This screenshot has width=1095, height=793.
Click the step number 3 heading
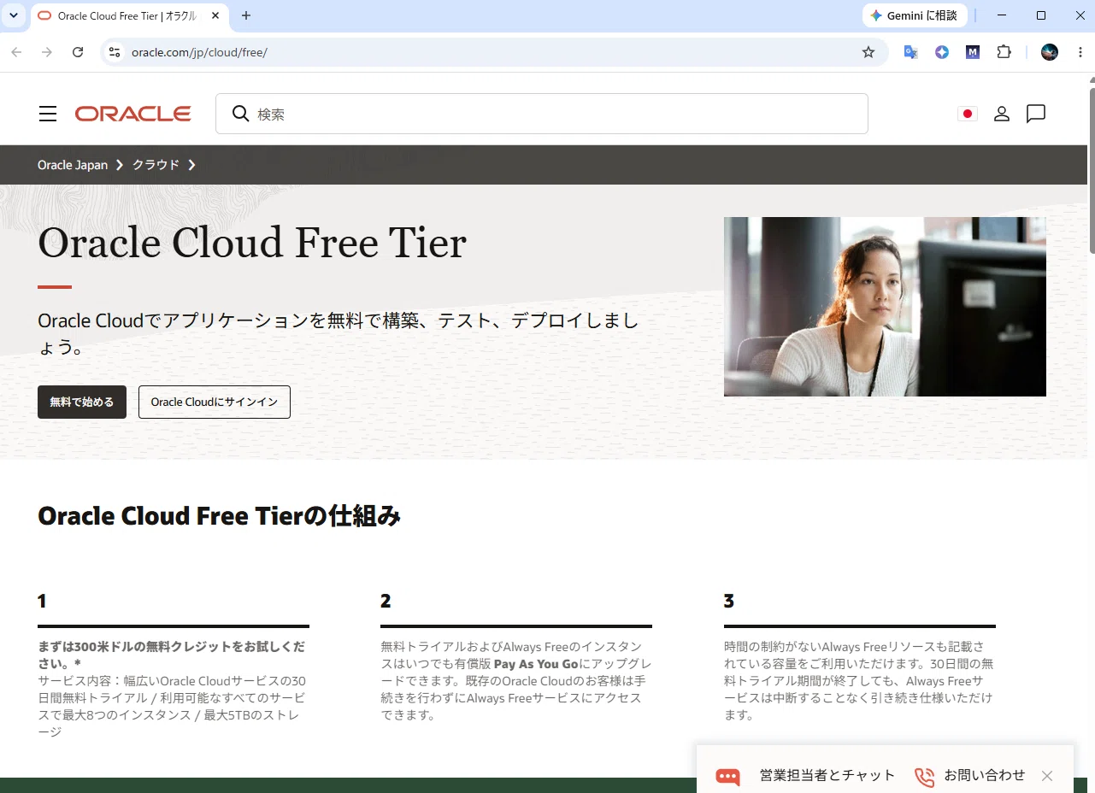point(729,602)
